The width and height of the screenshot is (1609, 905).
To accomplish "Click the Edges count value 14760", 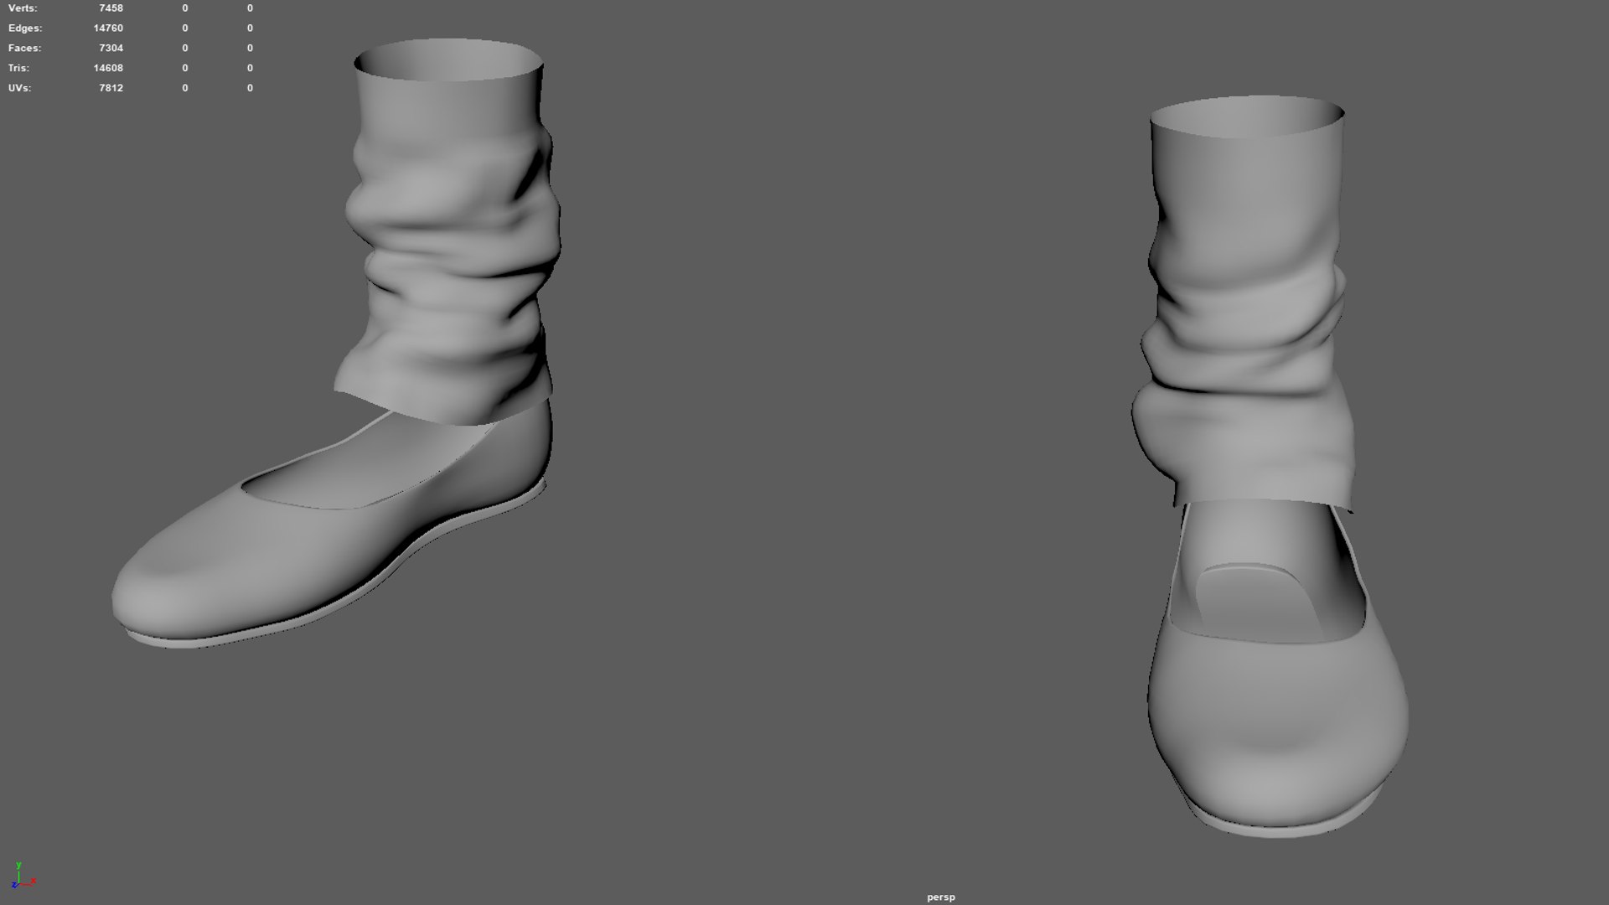I will (x=108, y=28).
